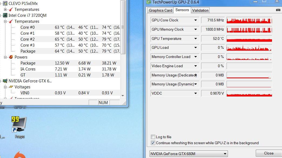This screenshot has height=158, width=282.
Task: Select the Sensors tab
Action: click(182, 10)
